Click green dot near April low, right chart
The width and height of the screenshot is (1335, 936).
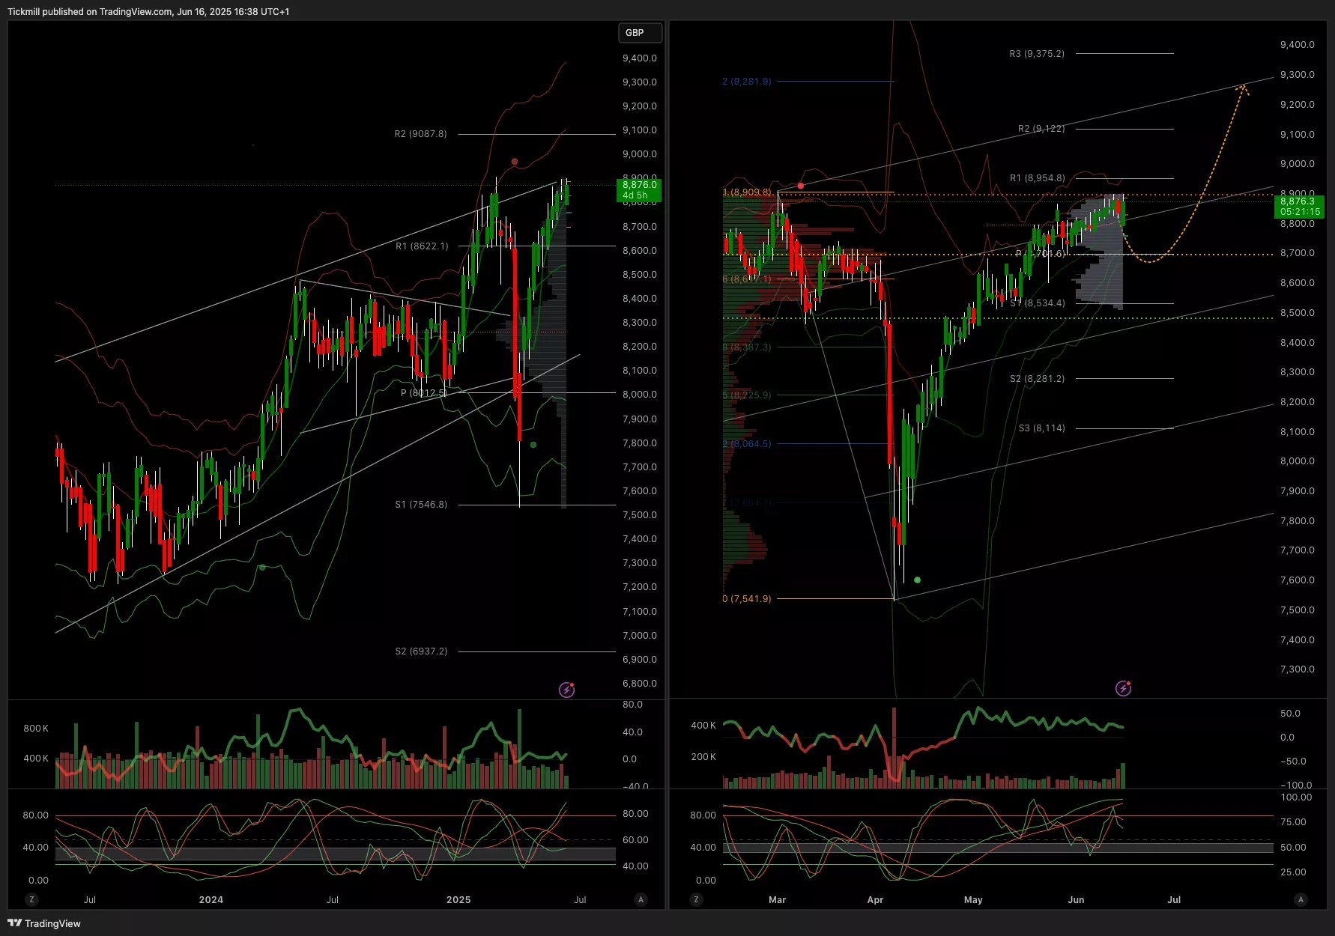917,580
